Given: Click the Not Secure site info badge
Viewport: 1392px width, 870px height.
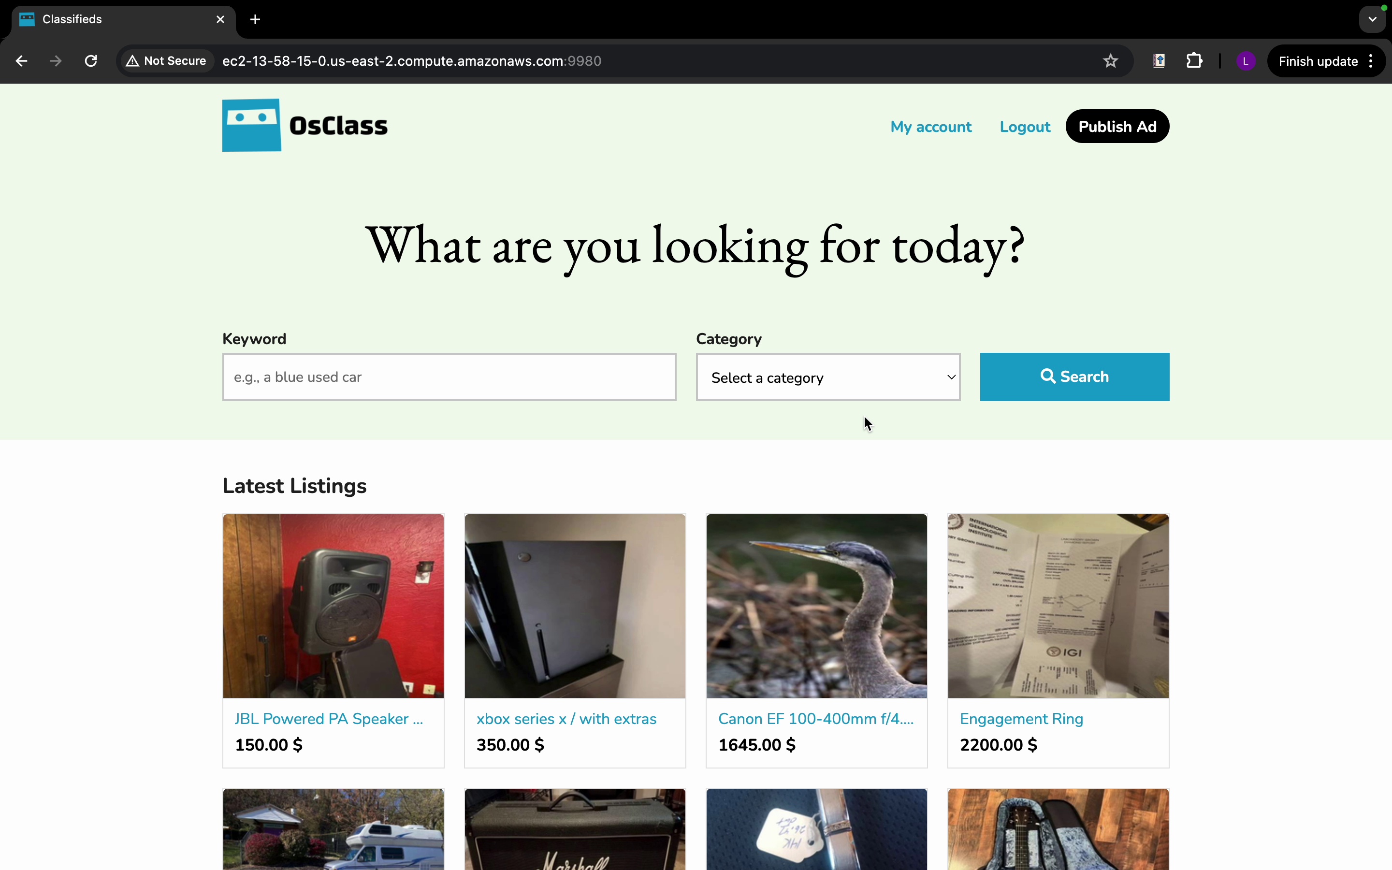Looking at the screenshot, I should point(167,61).
